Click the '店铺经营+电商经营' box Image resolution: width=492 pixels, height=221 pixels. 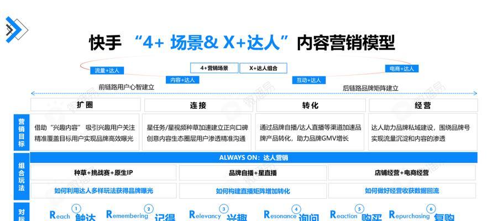402,173
